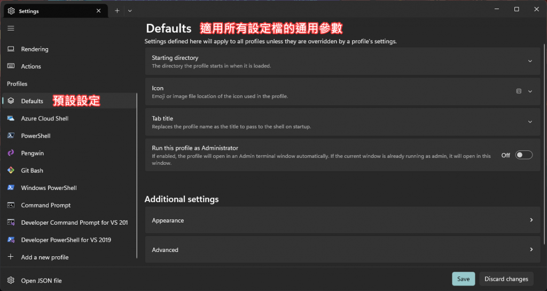Select the Windows PowerShell profile

(x=69, y=188)
